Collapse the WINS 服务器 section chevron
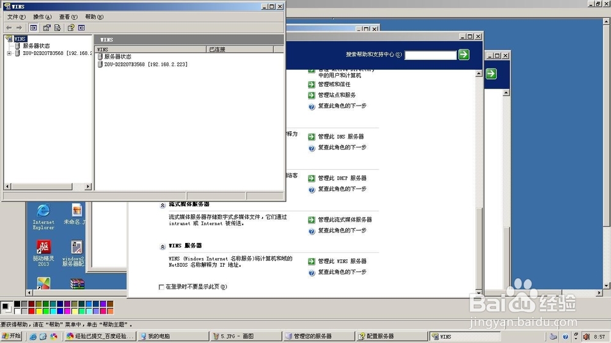This screenshot has width=611, height=343. tap(163, 247)
